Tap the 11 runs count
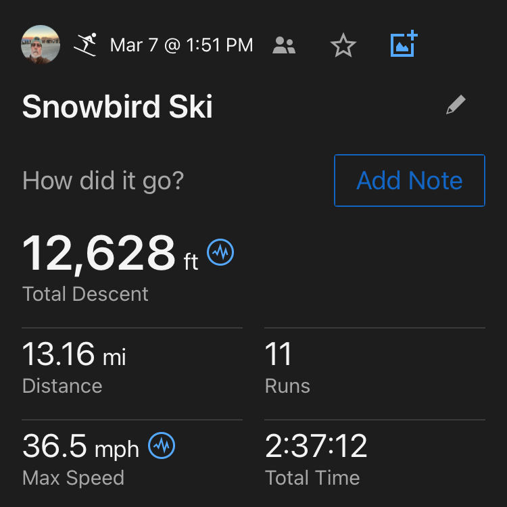The height and width of the screenshot is (507, 507). 279,354
